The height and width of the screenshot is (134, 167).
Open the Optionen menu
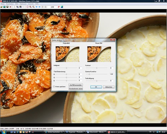pos(23,4)
